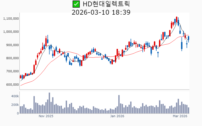Click the 1,100,000 price axis label
Image resolution: width=202 pixels, height=126 pixels.
[11, 19]
